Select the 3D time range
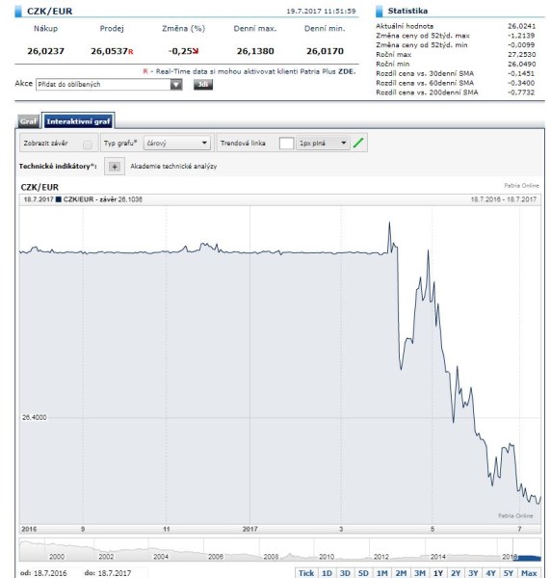Image resolution: width=551 pixels, height=578 pixels. 345,573
